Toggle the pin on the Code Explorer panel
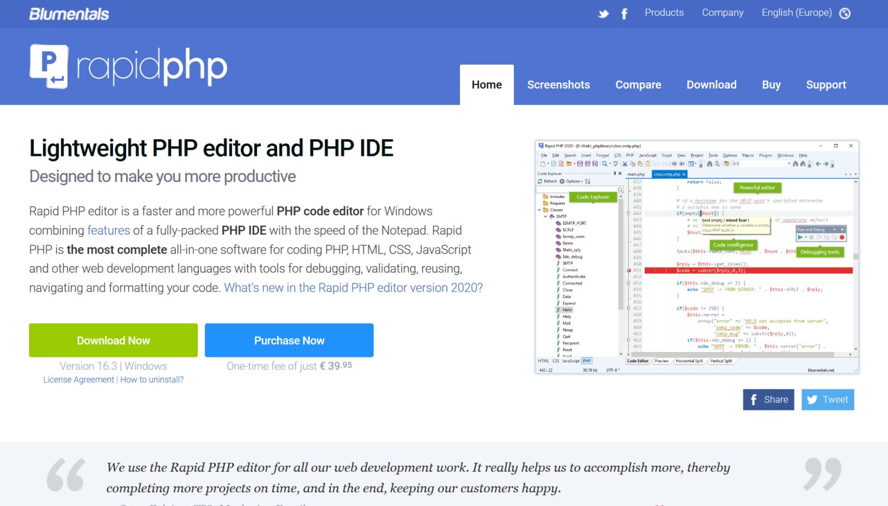The height and width of the screenshot is (506, 888). (x=614, y=173)
